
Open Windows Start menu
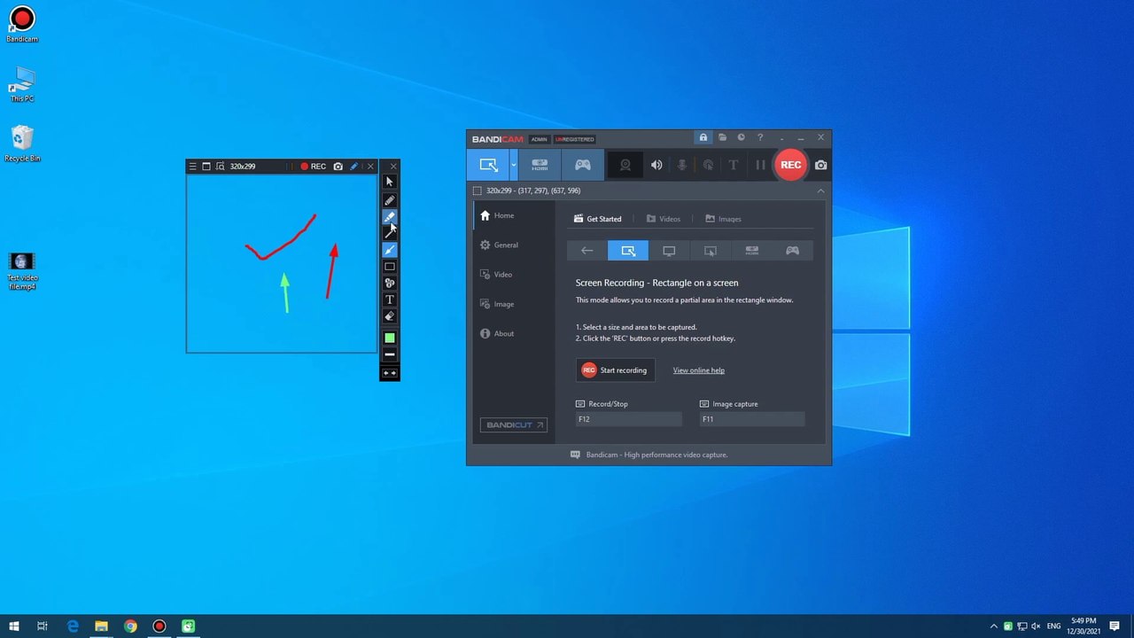[x=14, y=626]
